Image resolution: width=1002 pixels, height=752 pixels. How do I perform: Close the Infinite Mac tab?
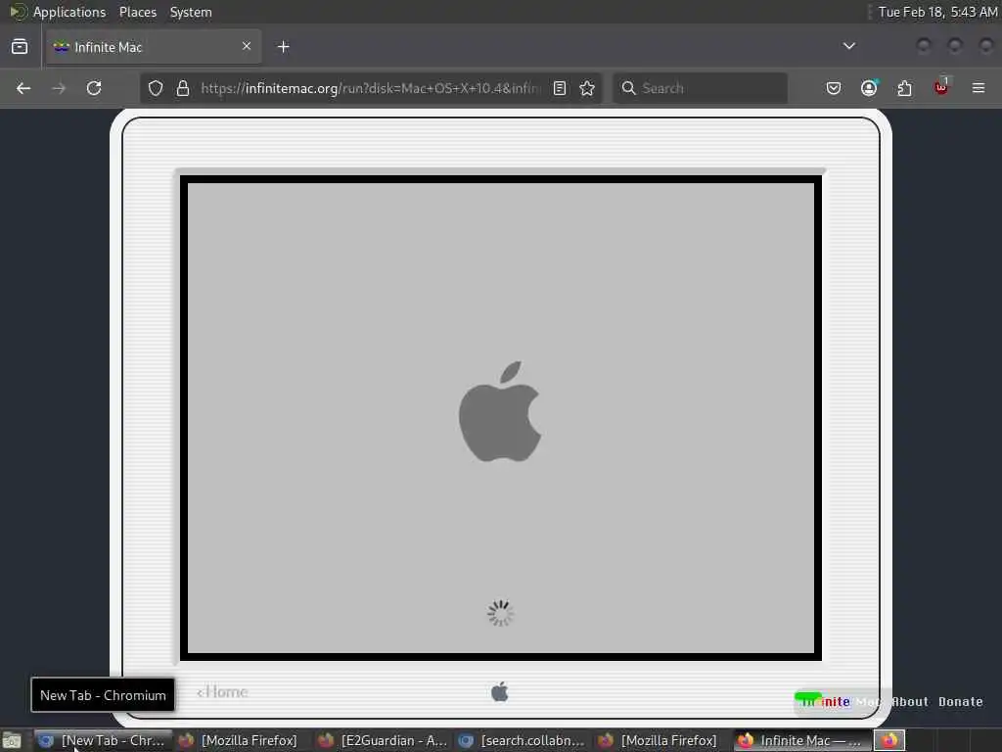pyautogui.click(x=247, y=46)
